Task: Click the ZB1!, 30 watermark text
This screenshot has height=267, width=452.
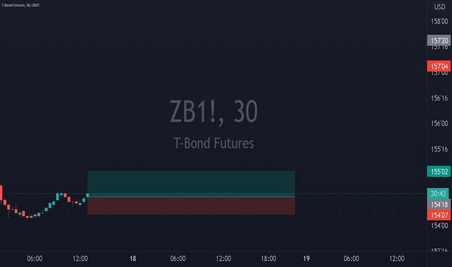Action: (x=213, y=112)
